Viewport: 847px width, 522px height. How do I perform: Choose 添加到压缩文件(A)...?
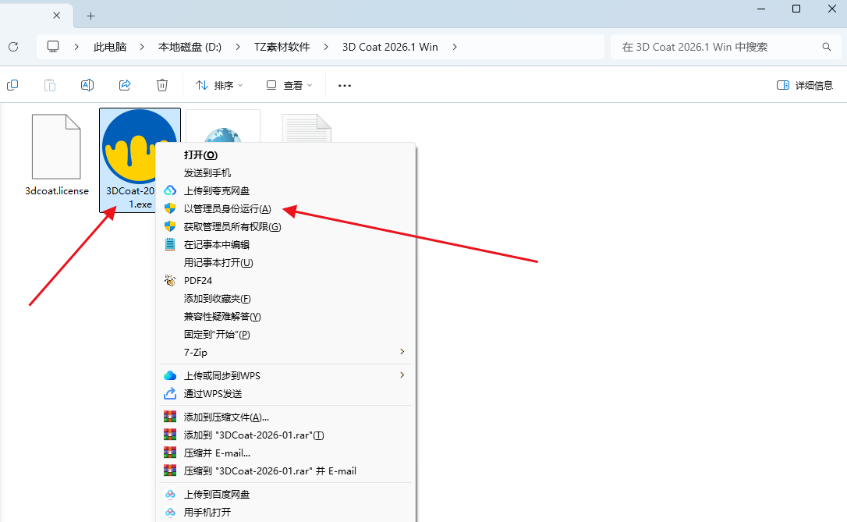click(x=286, y=417)
